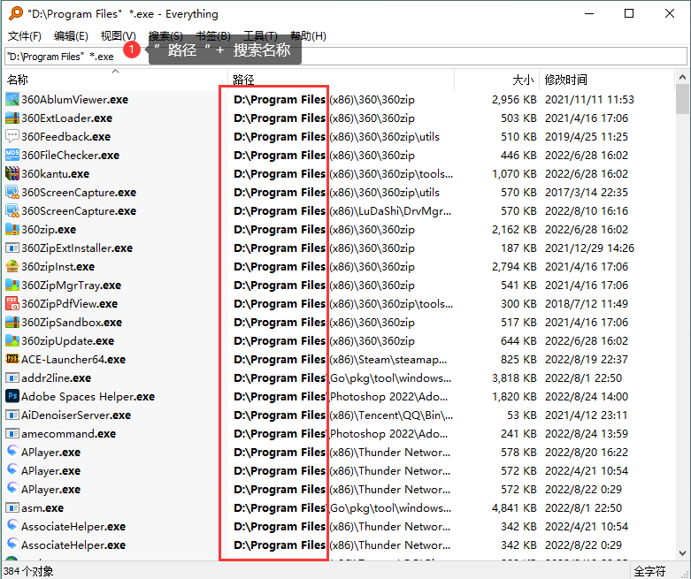
Task: Select file name AiDenoiserServer.exe
Action: pos(76,415)
